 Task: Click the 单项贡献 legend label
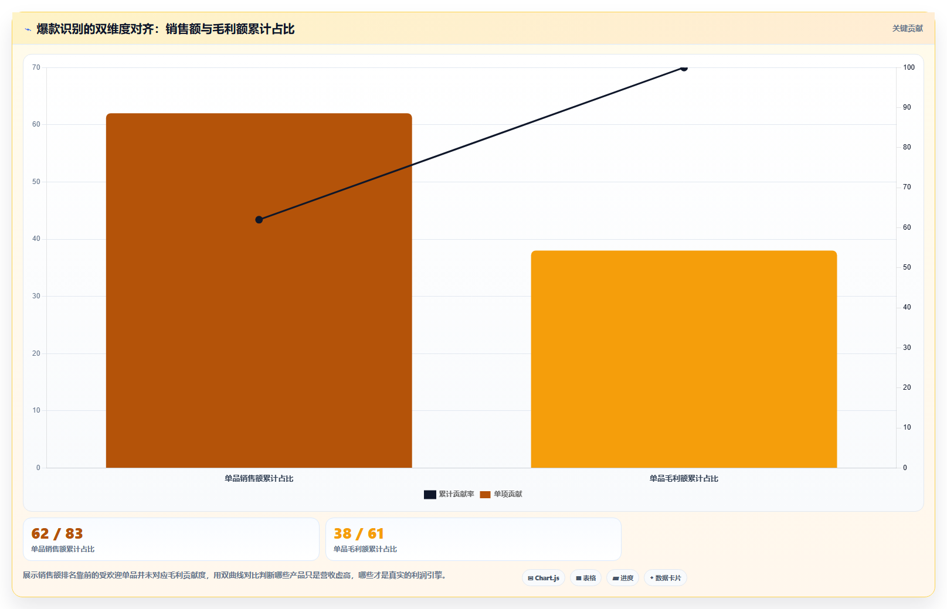click(x=508, y=494)
